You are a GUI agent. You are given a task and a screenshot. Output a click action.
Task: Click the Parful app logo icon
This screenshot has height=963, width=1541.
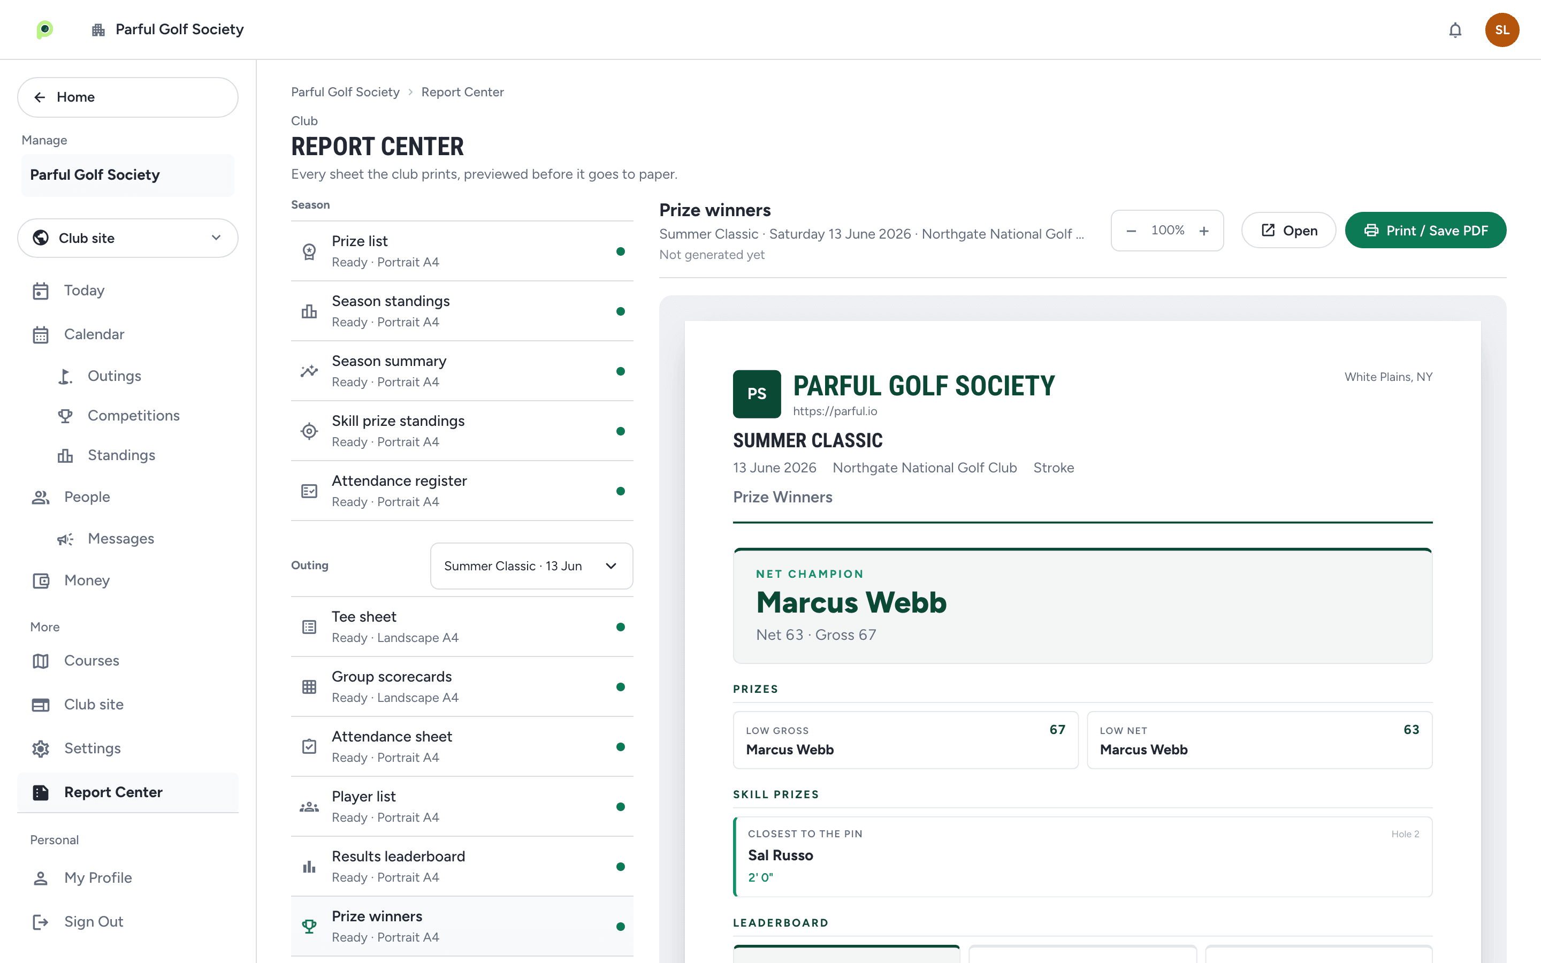(x=44, y=29)
